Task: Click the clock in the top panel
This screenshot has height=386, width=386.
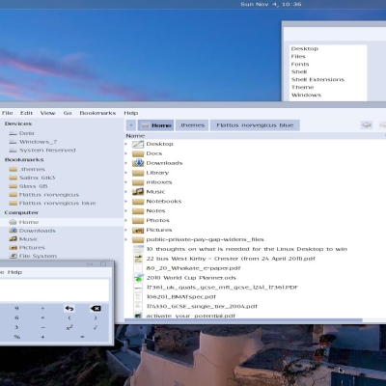Action: pos(271,4)
